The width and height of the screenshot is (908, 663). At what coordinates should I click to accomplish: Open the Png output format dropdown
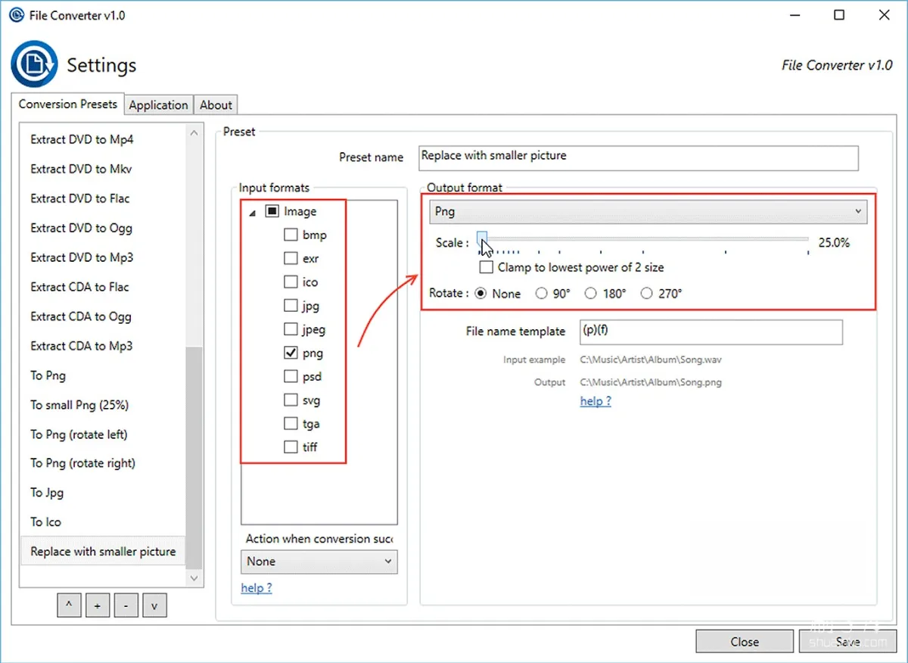(857, 211)
